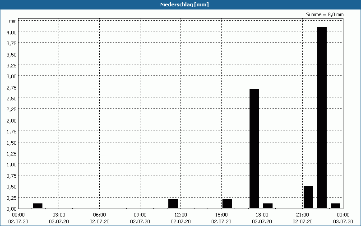The image size is (361, 226).
Task: Click the 2,00 y-axis label
Action: tap(12, 121)
